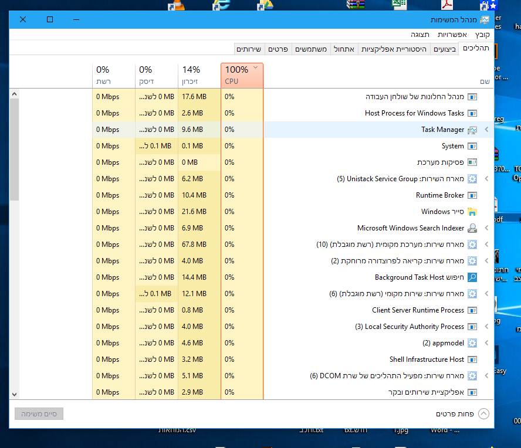Expand the Task Manager process group
Screen dimensions: 521x448
click(x=486, y=130)
